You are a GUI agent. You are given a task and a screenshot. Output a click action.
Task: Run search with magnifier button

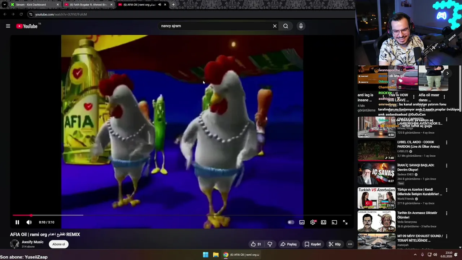point(286,26)
